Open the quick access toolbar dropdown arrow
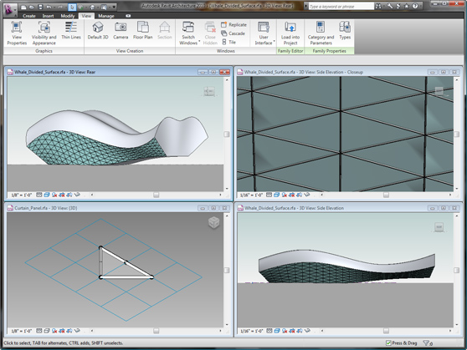This screenshot has width=467, height=350. point(115,7)
